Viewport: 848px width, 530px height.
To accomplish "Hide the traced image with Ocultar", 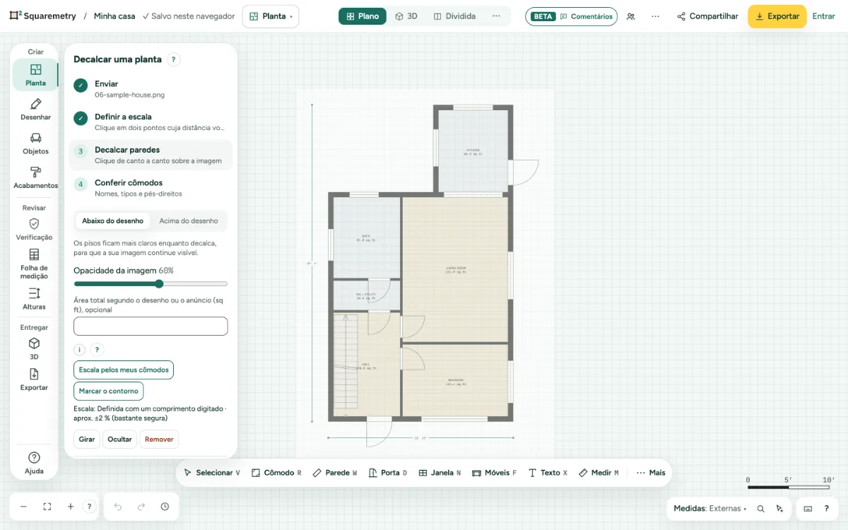I will point(120,439).
